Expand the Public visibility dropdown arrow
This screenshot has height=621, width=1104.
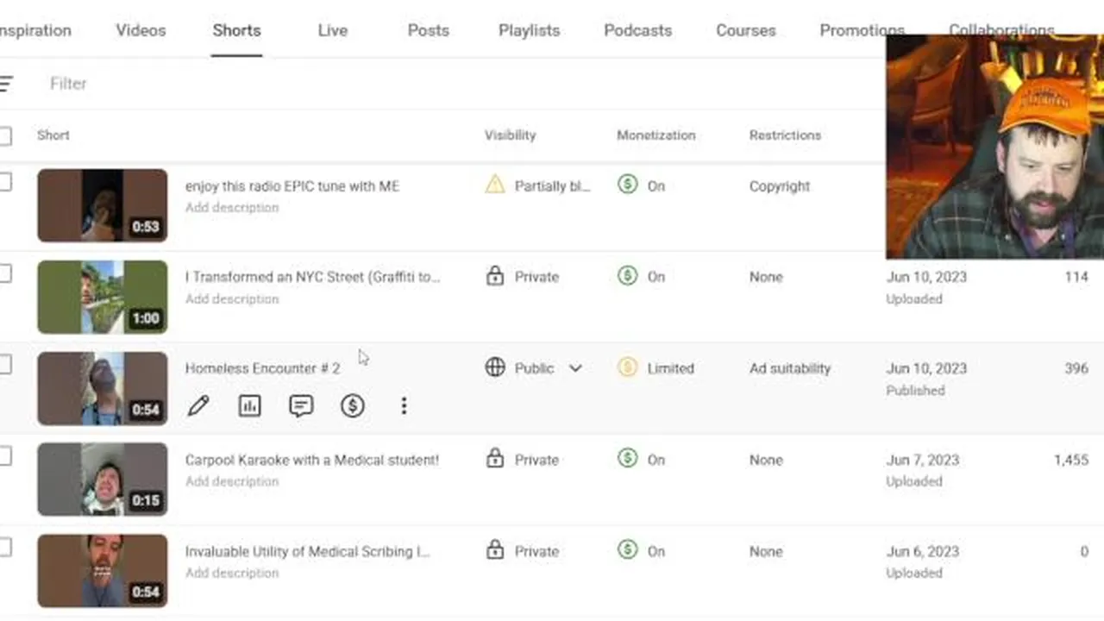575,368
